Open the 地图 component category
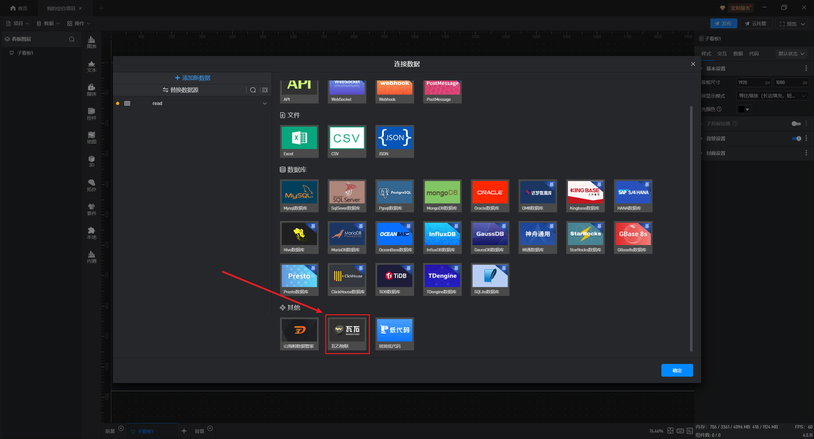 click(x=92, y=137)
